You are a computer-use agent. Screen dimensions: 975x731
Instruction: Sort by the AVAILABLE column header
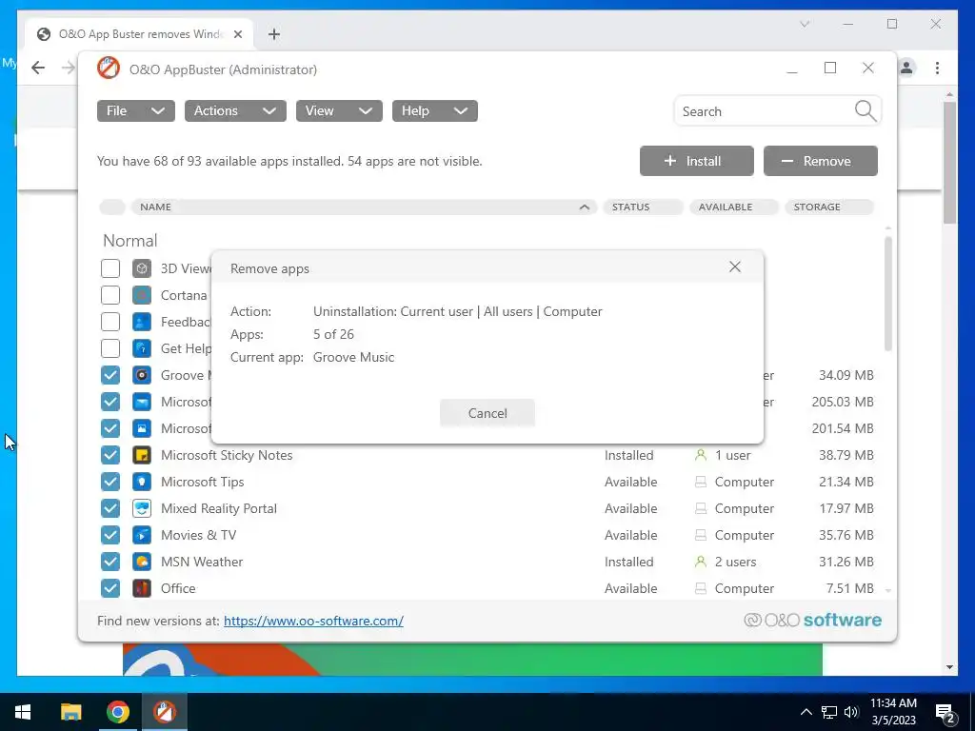(x=734, y=207)
